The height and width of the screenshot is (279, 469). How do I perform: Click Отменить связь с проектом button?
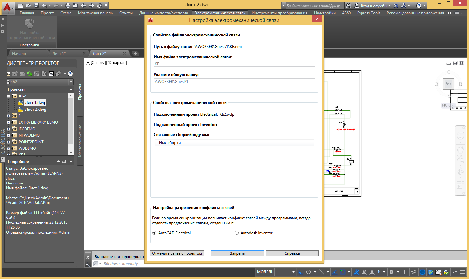click(x=177, y=253)
